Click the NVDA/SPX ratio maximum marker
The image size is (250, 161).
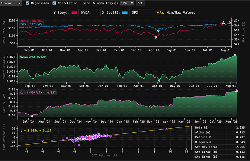point(235,55)
